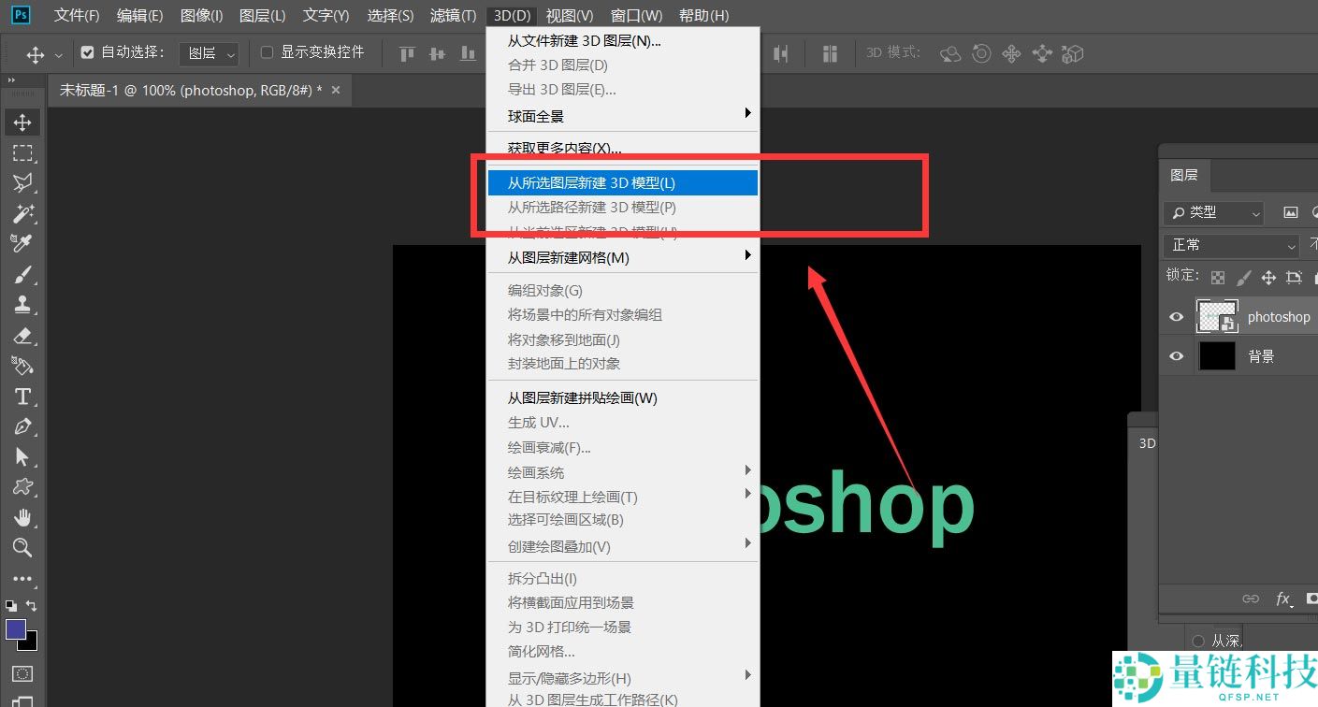Enable the 显示变换控件 checkbox

[267, 53]
